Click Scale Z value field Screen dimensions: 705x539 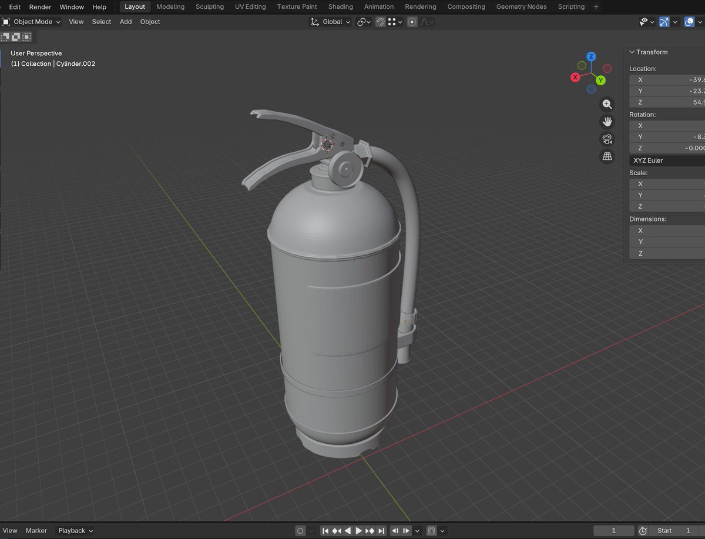pos(667,206)
